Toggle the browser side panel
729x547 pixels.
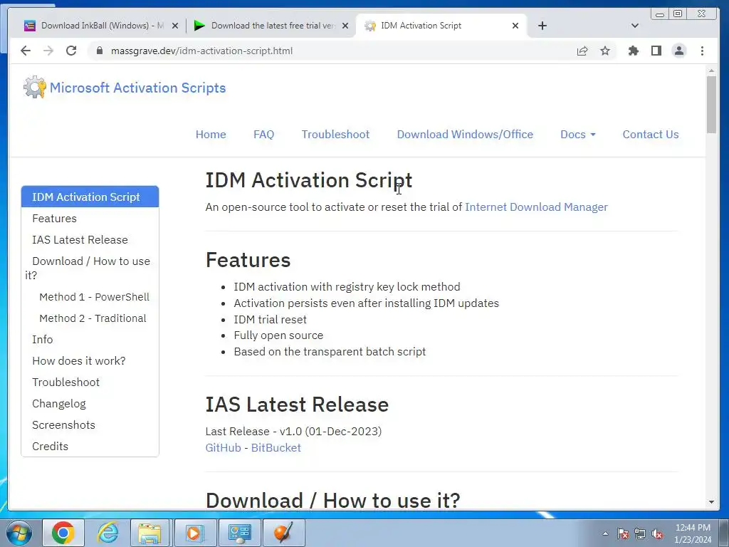point(656,51)
